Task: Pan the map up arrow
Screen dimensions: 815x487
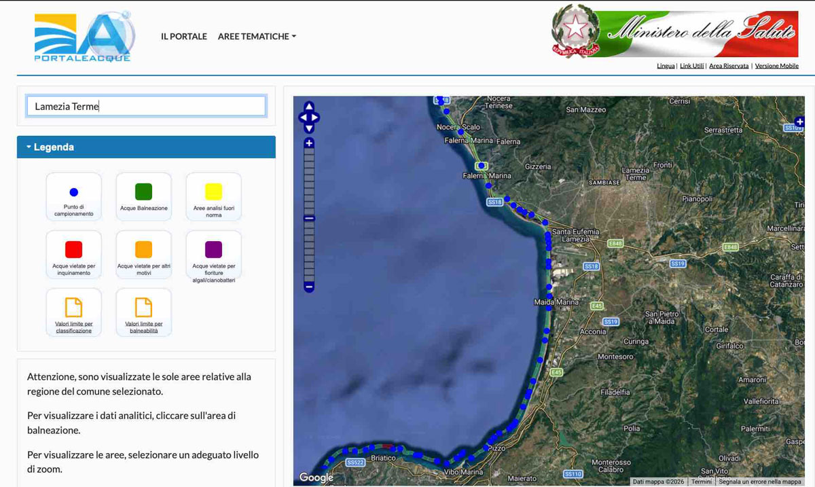Action: point(309,107)
